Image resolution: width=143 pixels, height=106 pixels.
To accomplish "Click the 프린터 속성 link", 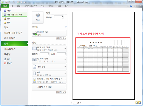I will (x=61, y=38).
